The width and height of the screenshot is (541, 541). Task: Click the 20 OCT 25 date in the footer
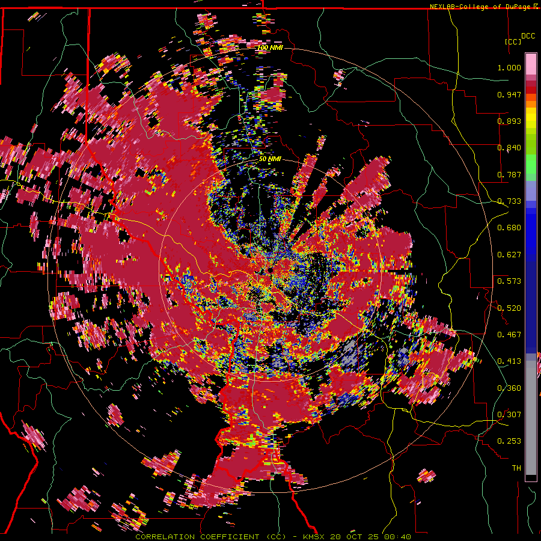click(354, 537)
